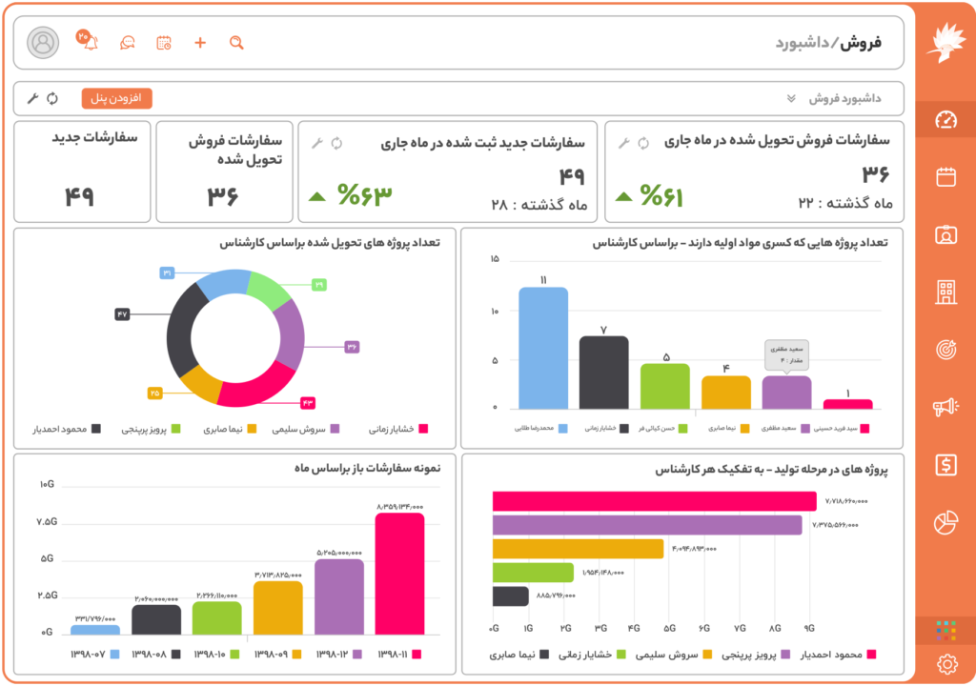The height and width of the screenshot is (686, 976).
Task: Open the pie chart reports icon in sidebar
Action: [x=944, y=520]
